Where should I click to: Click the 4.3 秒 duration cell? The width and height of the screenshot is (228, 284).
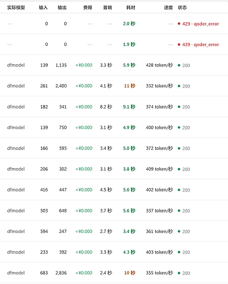(x=129, y=252)
